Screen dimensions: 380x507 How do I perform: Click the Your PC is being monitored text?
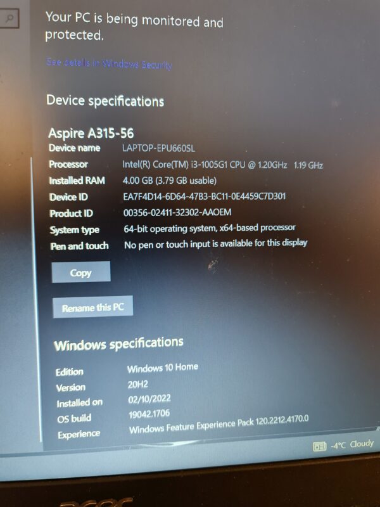click(134, 25)
